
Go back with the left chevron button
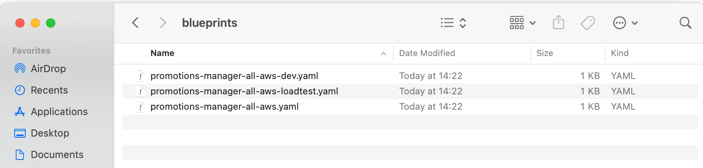[x=135, y=23]
